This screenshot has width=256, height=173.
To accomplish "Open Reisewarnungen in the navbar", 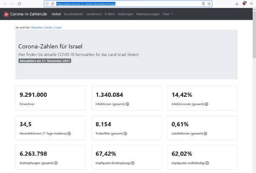I will (x=148, y=14).
